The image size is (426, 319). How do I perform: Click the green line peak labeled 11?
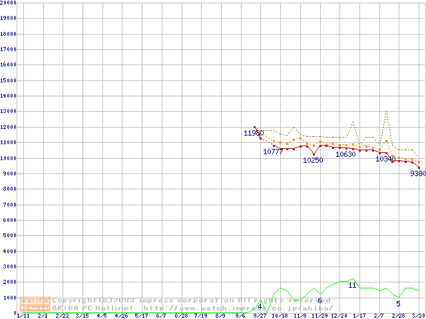[x=353, y=279]
